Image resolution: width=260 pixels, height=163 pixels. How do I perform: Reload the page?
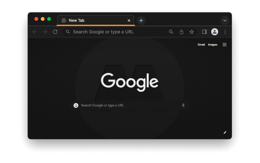pyautogui.click(x=55, y=32)
